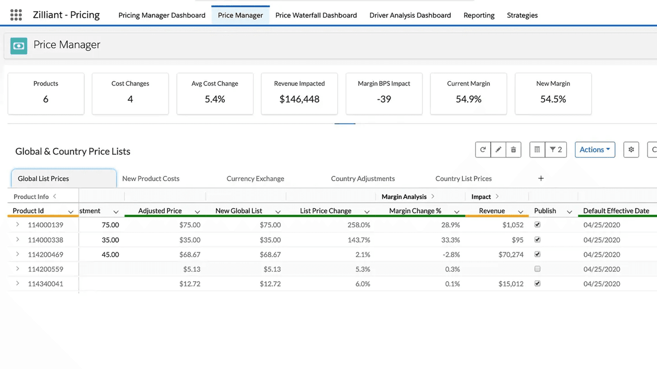Image resolution: width=657 pixels, height=369 pixels.
Task: Select the Global List Prices tab
Action: pyautogui.click(x=64, y=179)
